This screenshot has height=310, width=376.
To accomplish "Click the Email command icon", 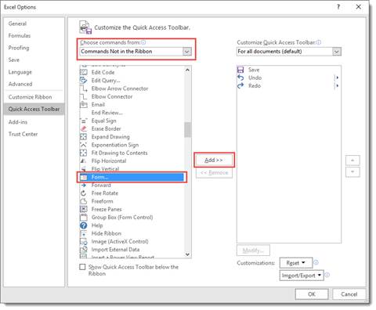I will (x=84, y=105).
